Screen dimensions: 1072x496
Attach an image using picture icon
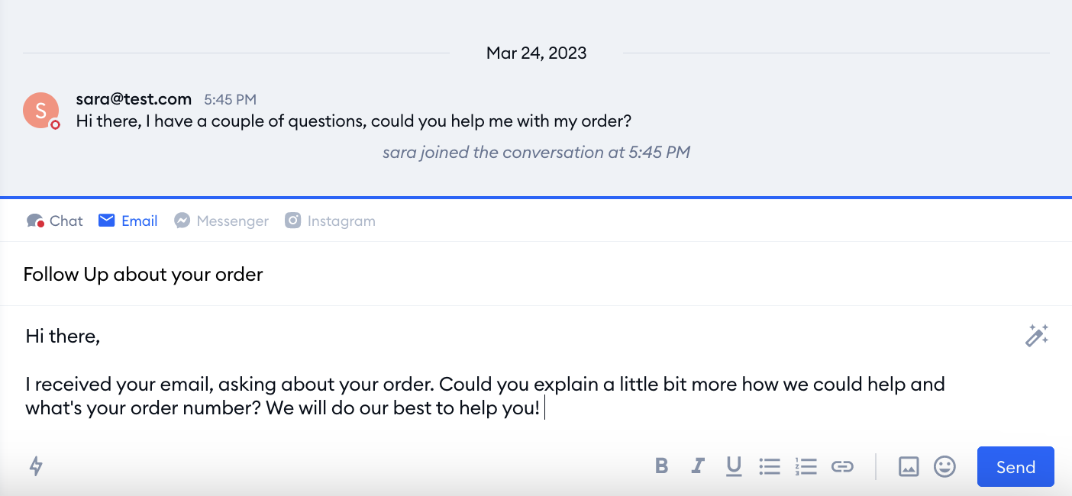tap(909, 465)
